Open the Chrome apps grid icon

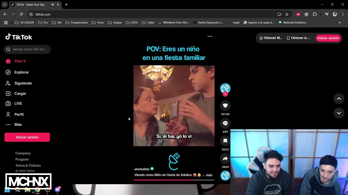[x=6, y=22]
